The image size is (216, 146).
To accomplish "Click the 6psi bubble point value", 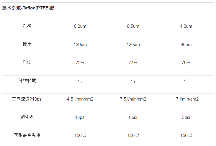I will [133, 117].
